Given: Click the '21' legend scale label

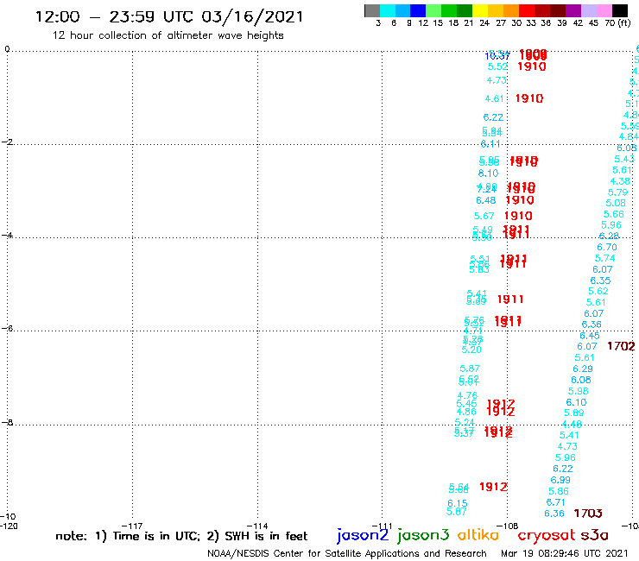Looking at the screenshot, I should pos(469,23).
